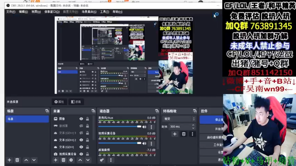Toggle lock on 游戏源 source
296x166 pixels.
87,126
